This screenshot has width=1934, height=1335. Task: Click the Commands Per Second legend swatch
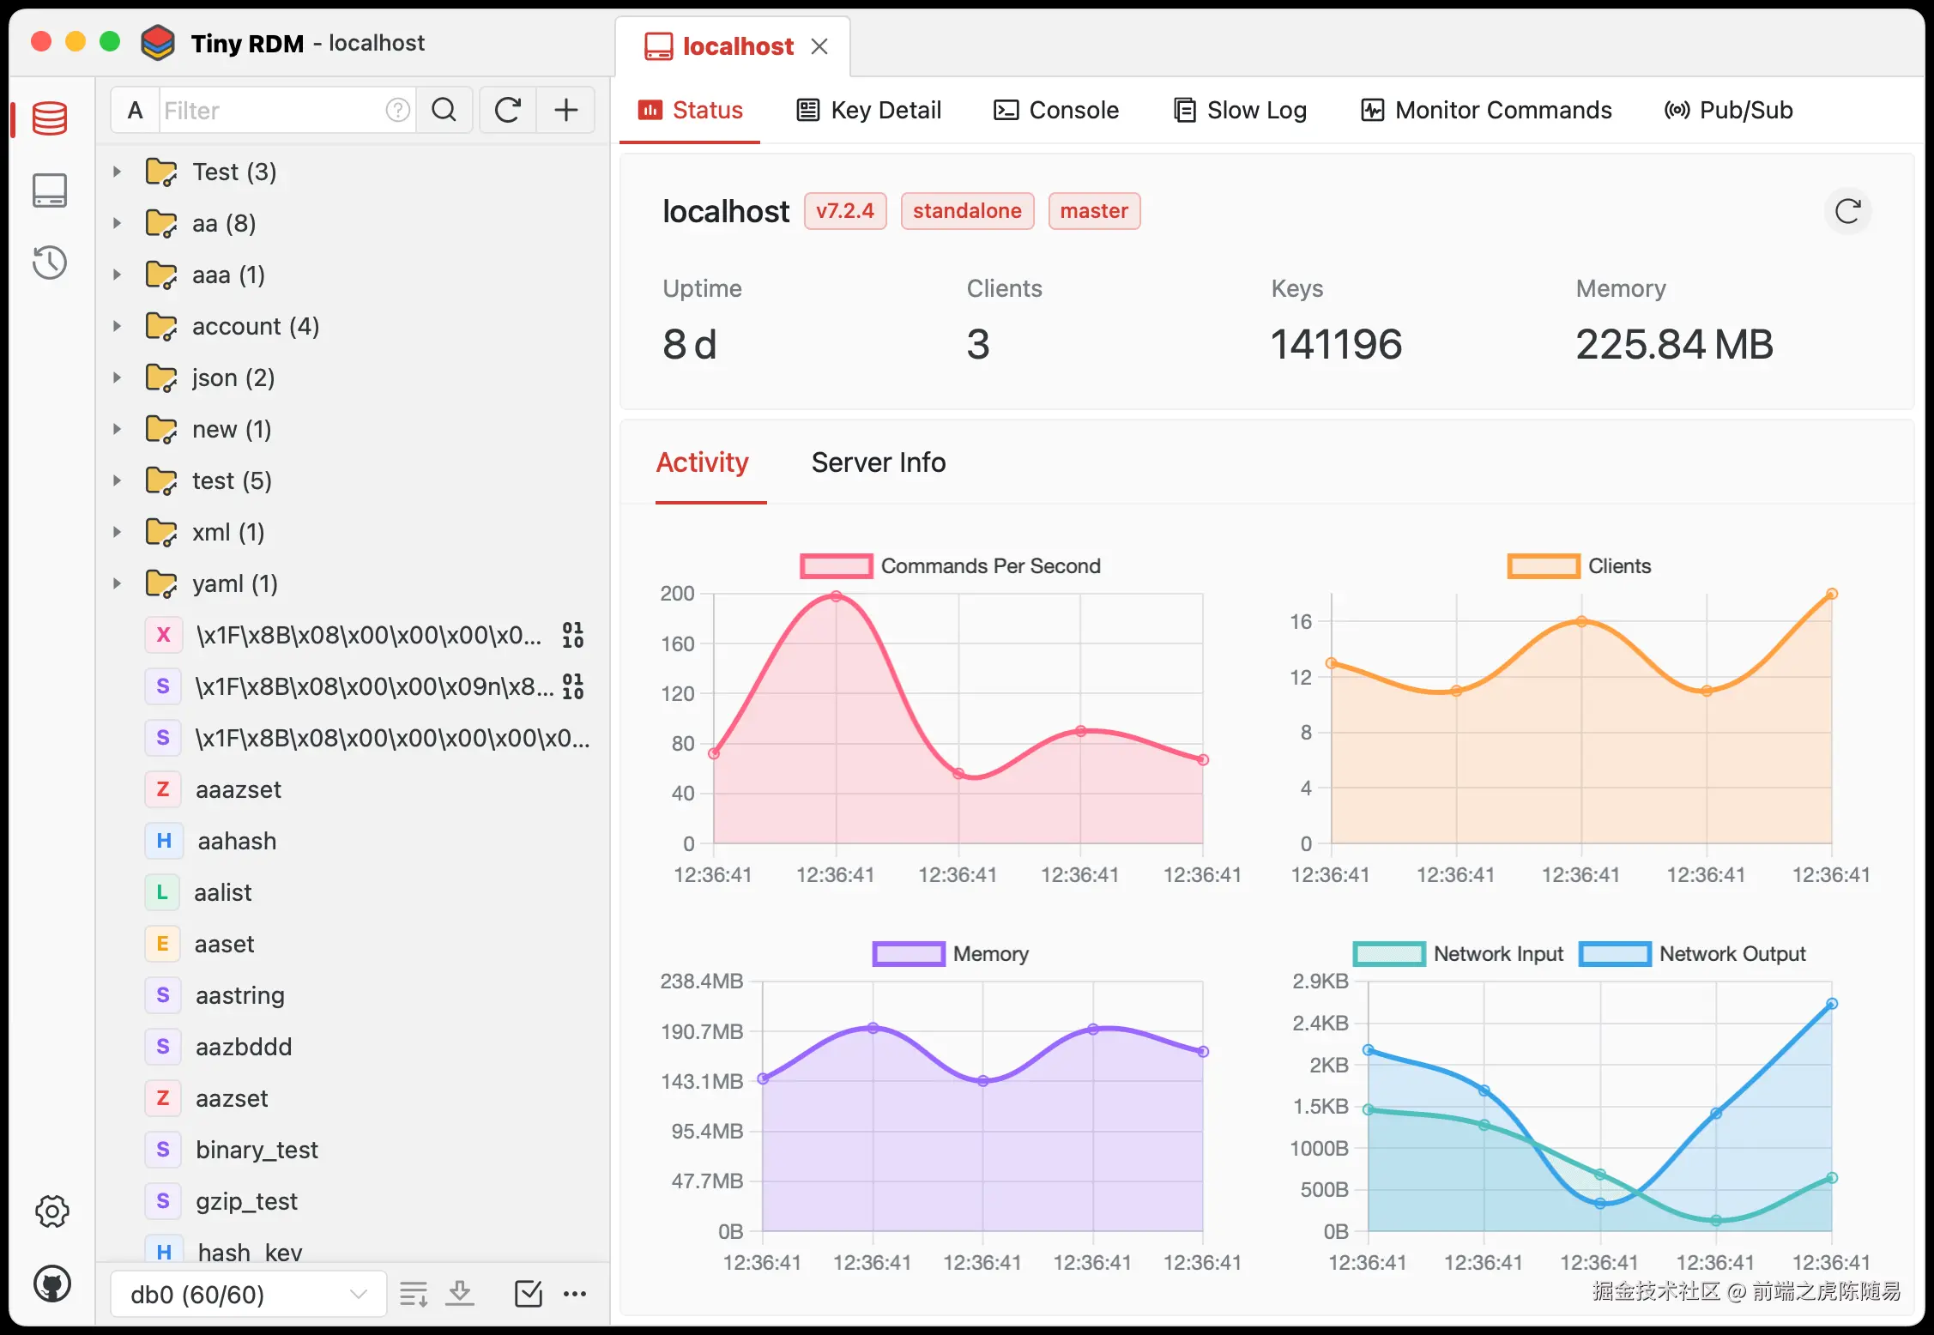[836, 566]
